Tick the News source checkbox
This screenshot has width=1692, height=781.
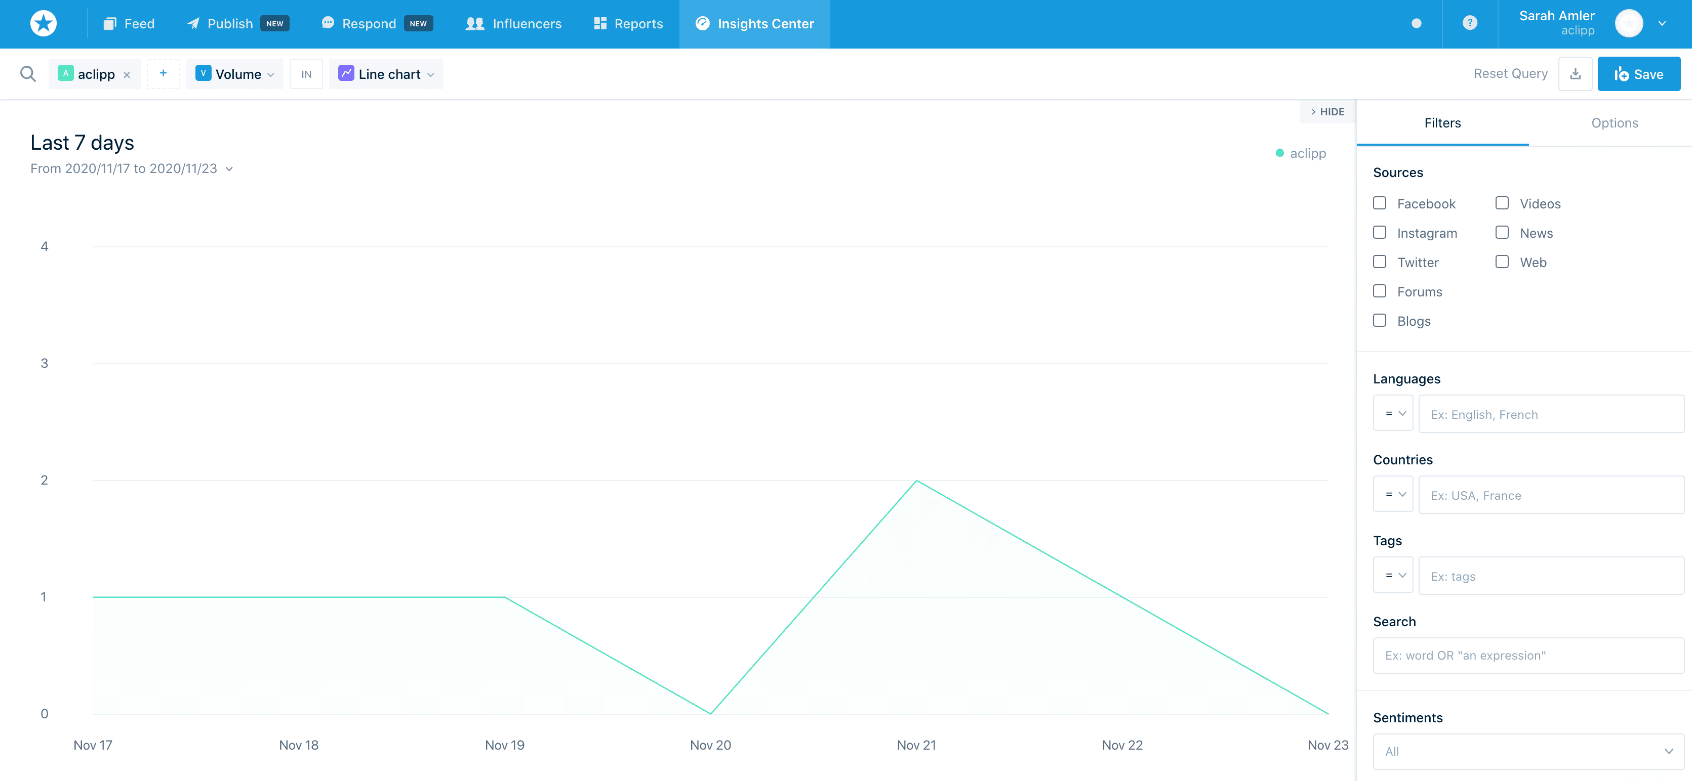click(x=1502, y=232)
